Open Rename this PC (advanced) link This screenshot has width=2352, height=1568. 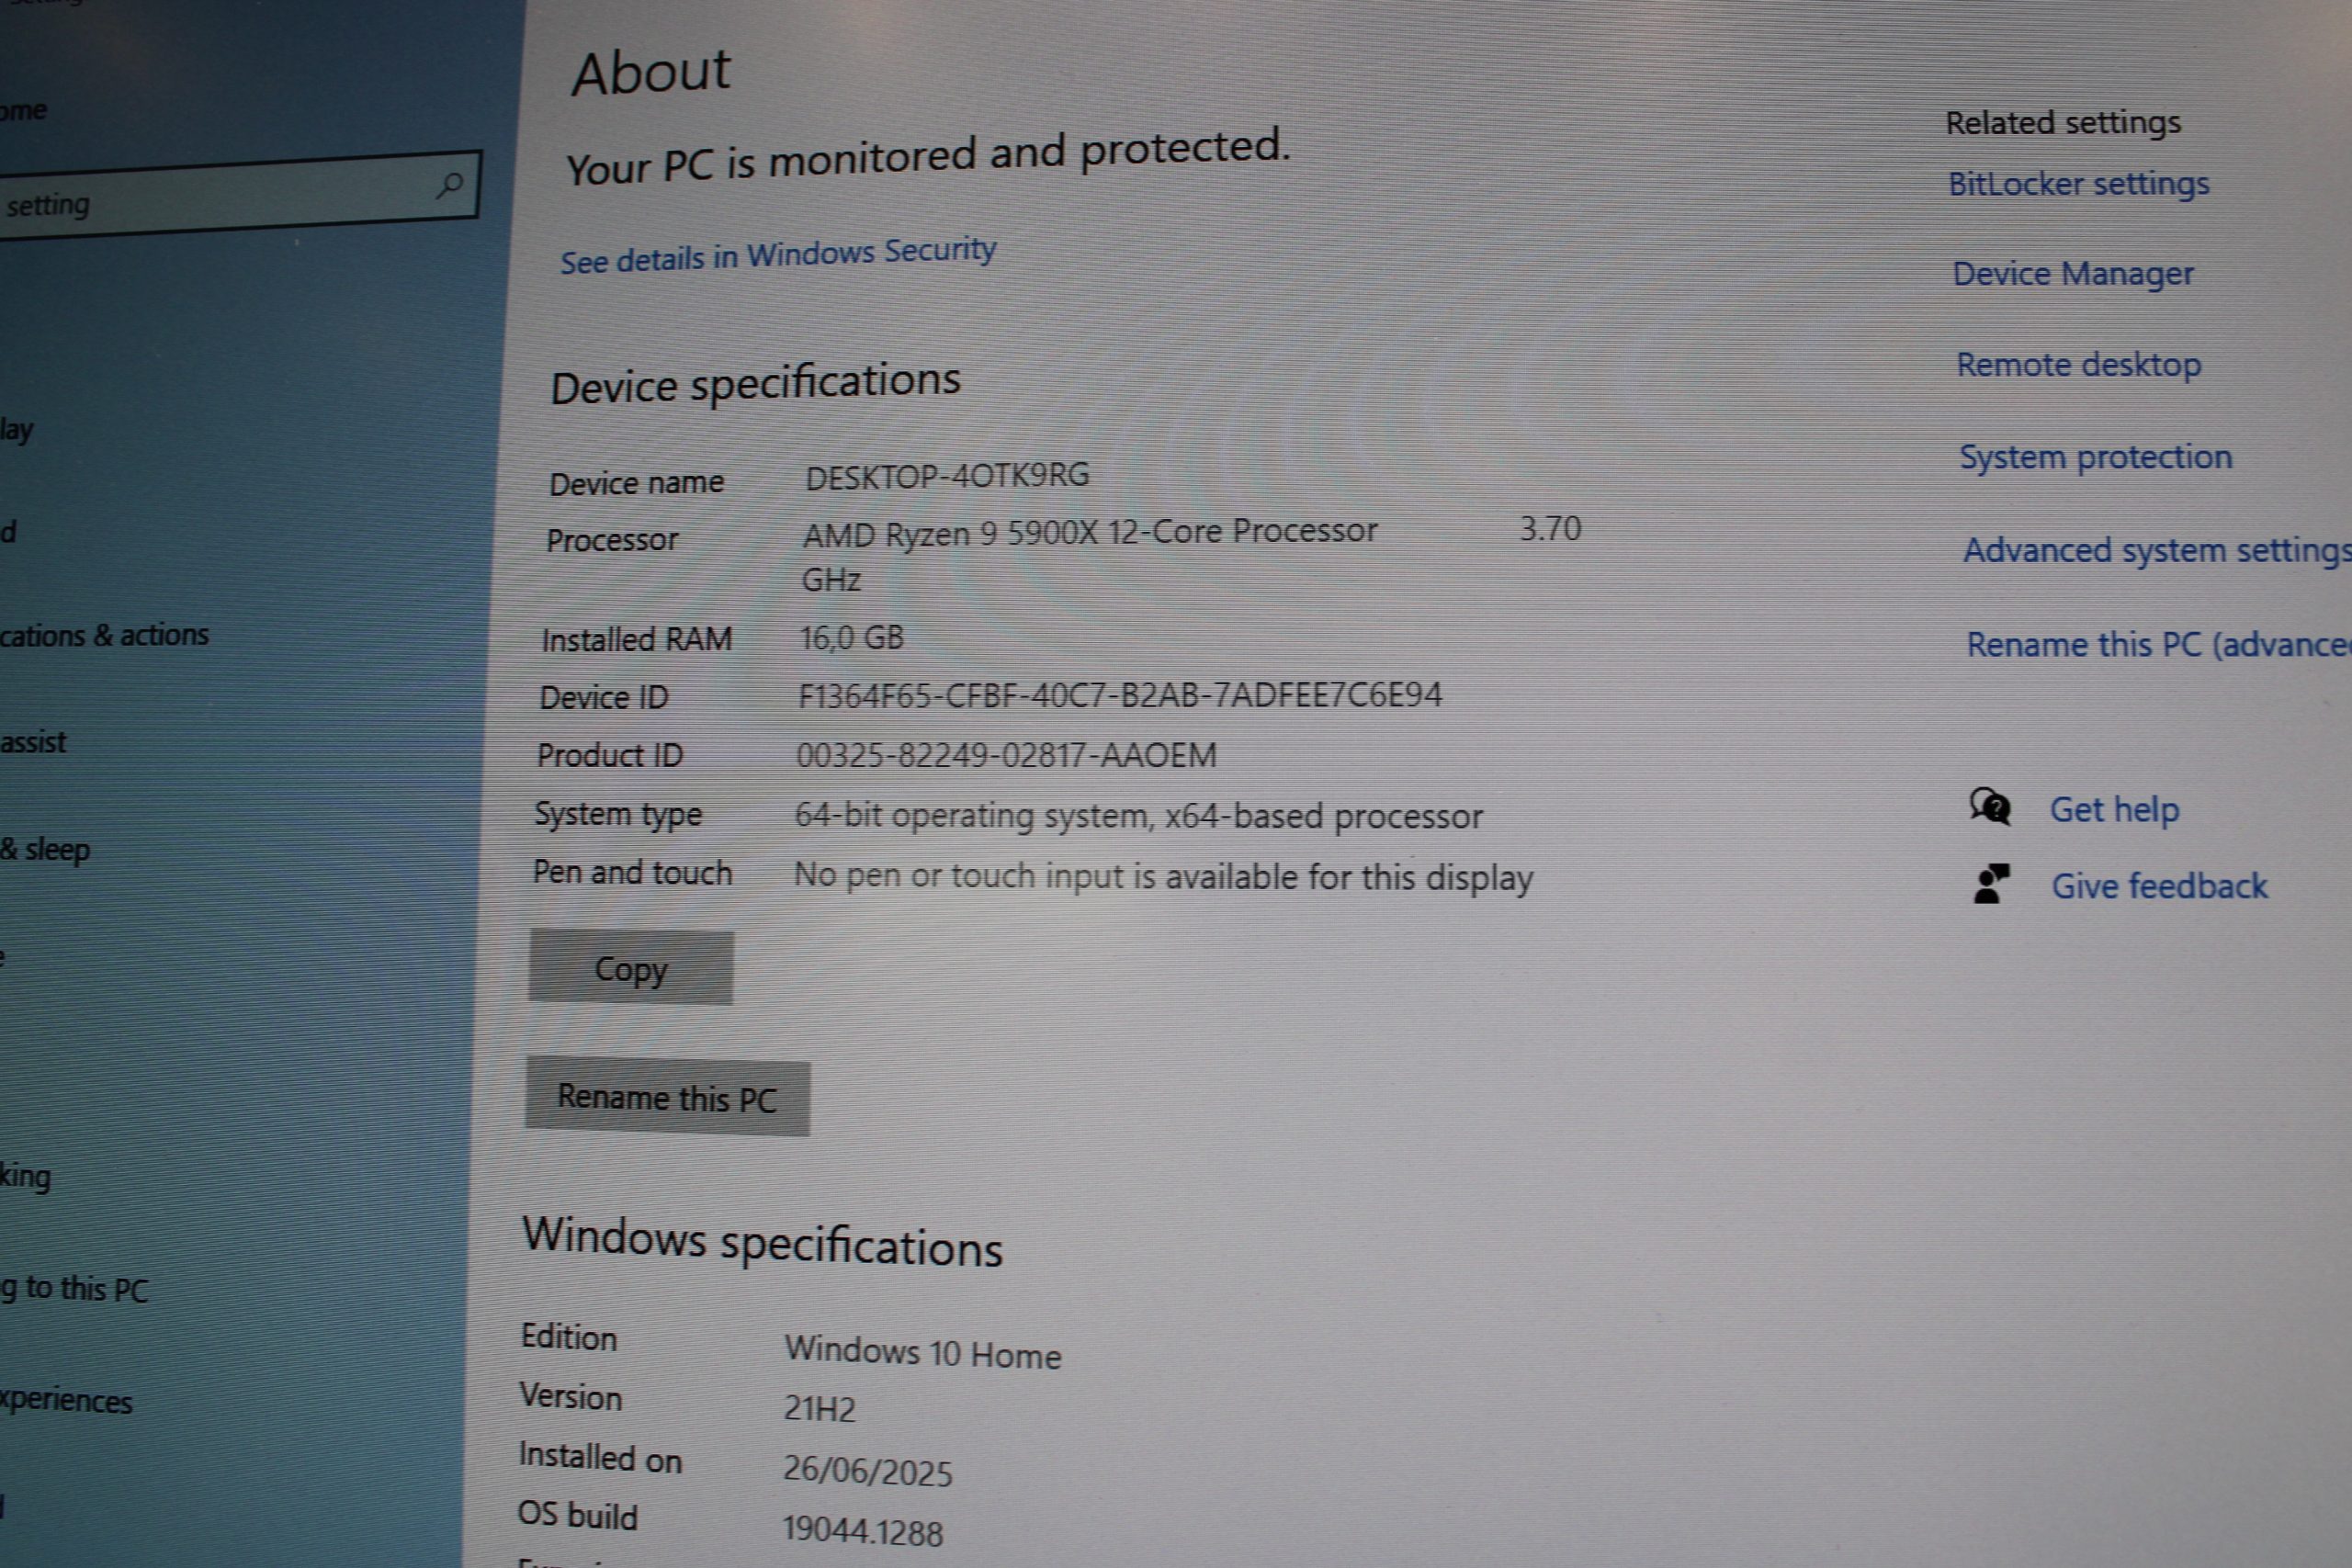2159,645
